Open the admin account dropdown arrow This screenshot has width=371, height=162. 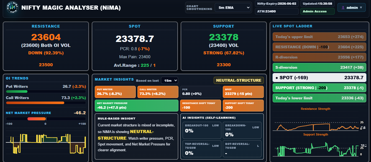point(361,8)
